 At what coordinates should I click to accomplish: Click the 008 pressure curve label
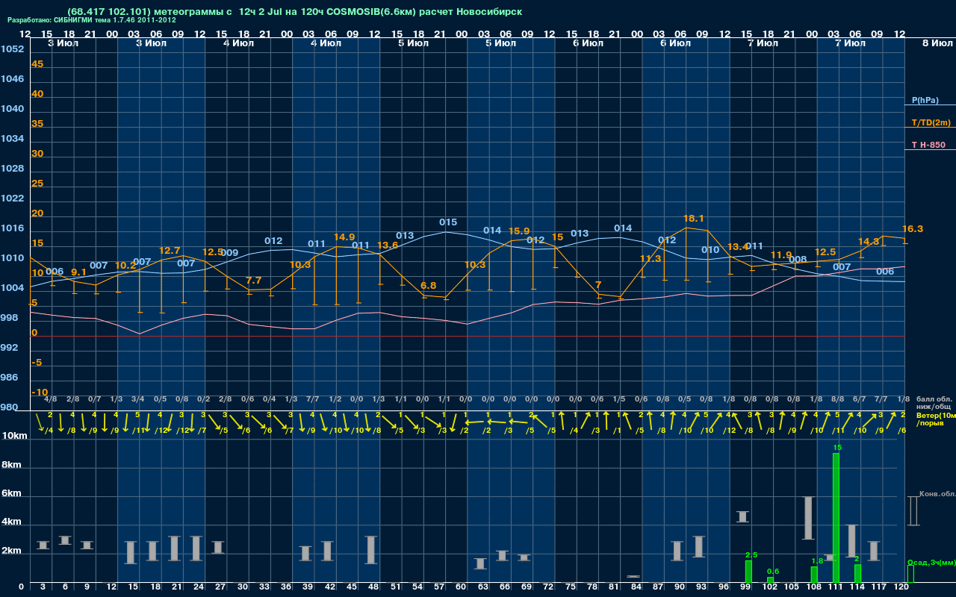tap(798, 260)
